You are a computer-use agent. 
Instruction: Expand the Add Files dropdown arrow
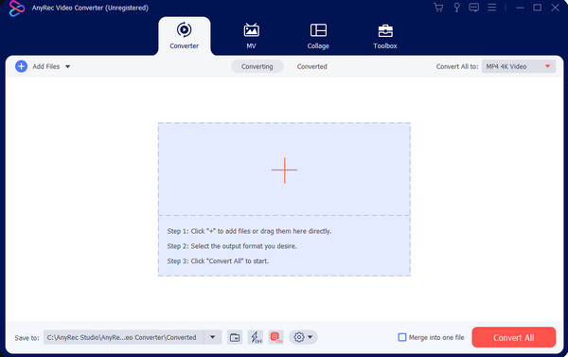(68, 66)
